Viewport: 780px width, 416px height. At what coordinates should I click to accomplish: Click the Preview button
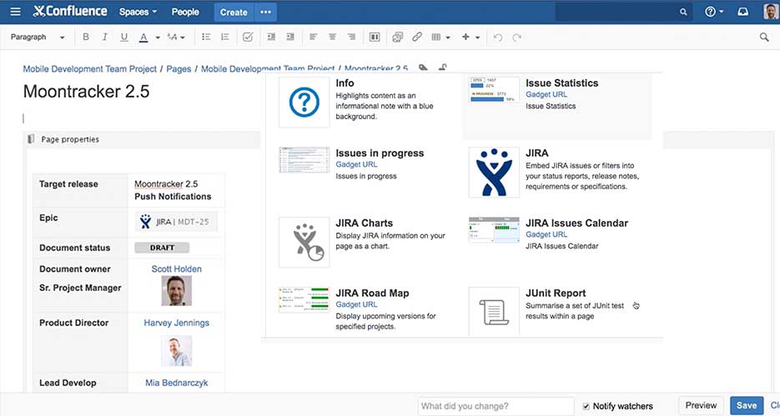coord(701,405)
